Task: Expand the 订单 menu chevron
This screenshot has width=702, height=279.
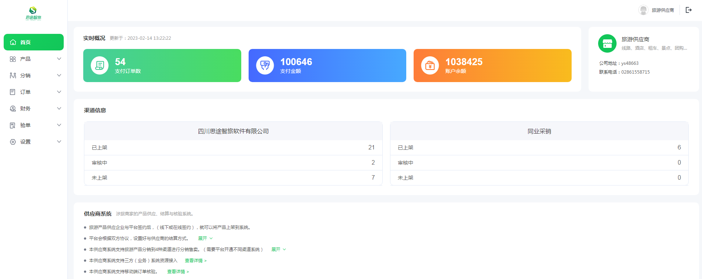Action: 59,92
